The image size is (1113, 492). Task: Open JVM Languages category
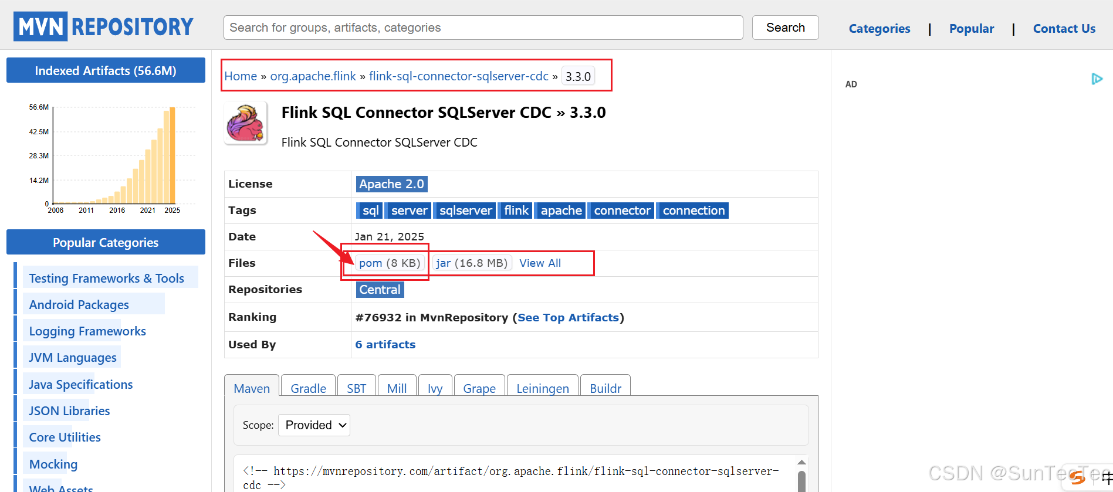pos(73,358)
